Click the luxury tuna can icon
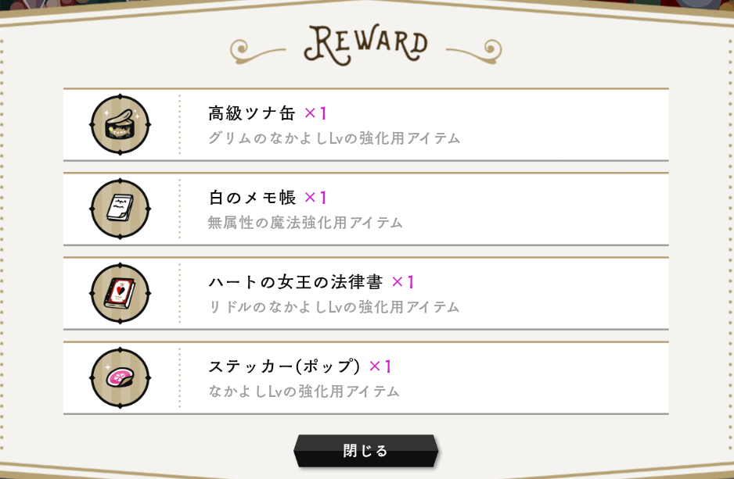The height and width of the screenshot is (479, 734). coord(120,125)
